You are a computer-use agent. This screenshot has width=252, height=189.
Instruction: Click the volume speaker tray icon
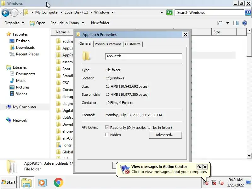pyautogui.click(x=221, y=183)
